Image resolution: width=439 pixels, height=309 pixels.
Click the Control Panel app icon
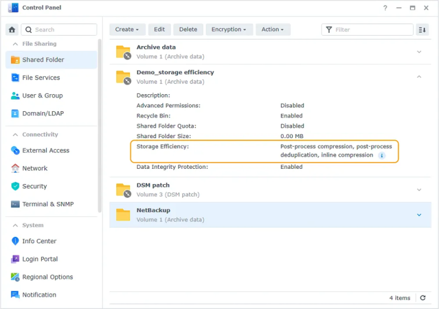(13, 8)
